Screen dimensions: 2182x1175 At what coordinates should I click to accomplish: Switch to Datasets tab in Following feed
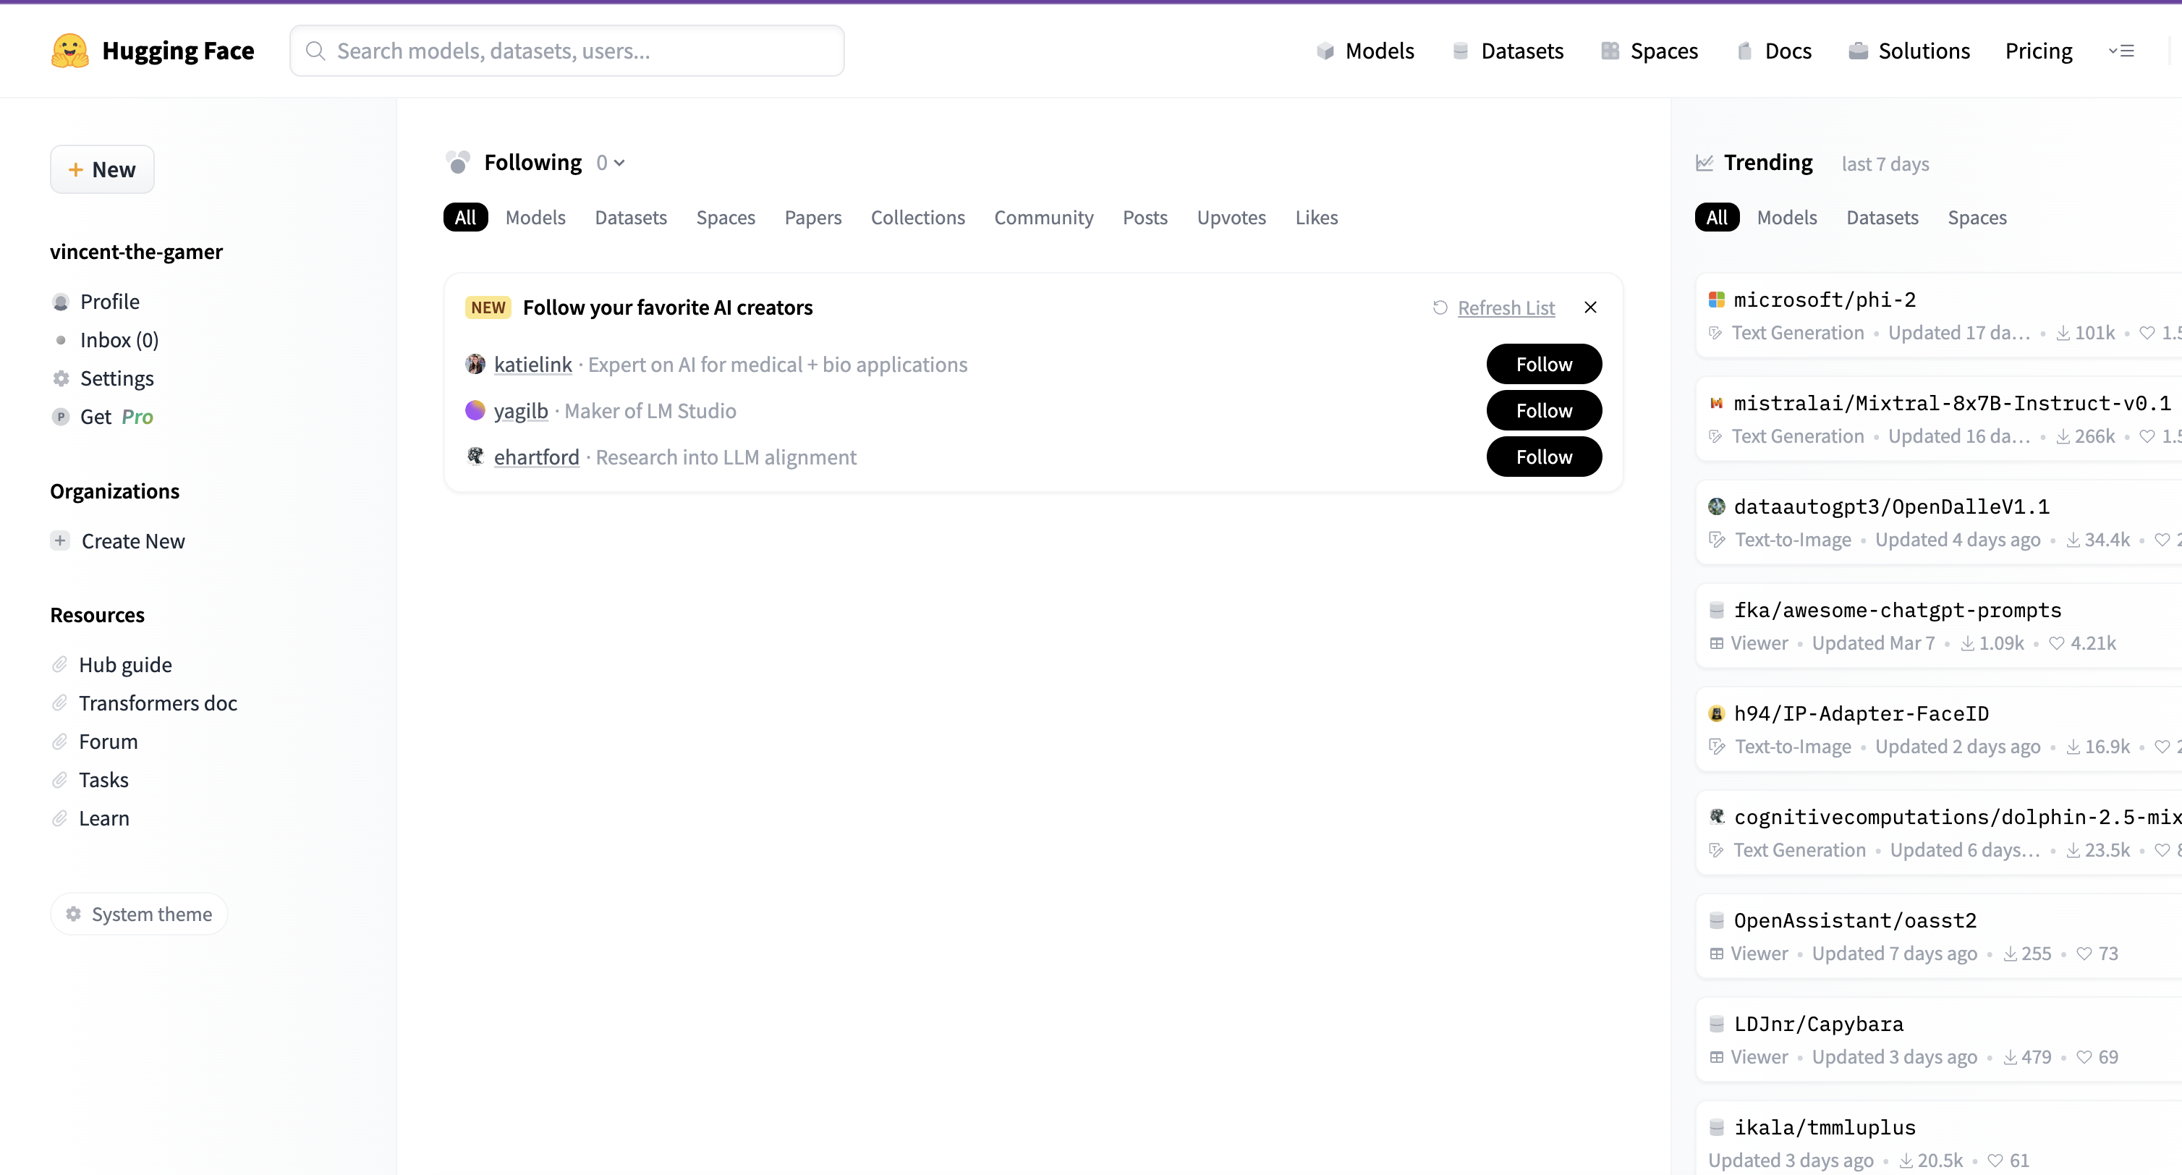pos(631,218)
